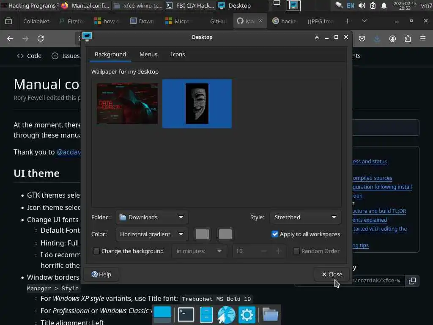Pick the second gradient color swatch
The height and width of the screenshot is (325, 433).
(225, 234)
